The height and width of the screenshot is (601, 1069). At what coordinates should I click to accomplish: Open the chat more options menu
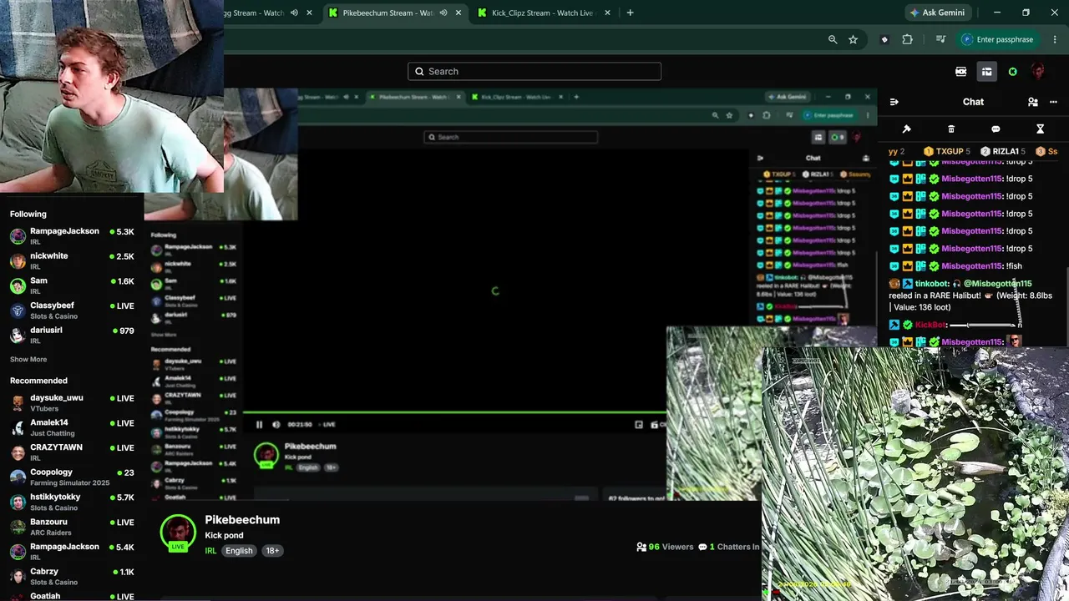[1055, 102]
